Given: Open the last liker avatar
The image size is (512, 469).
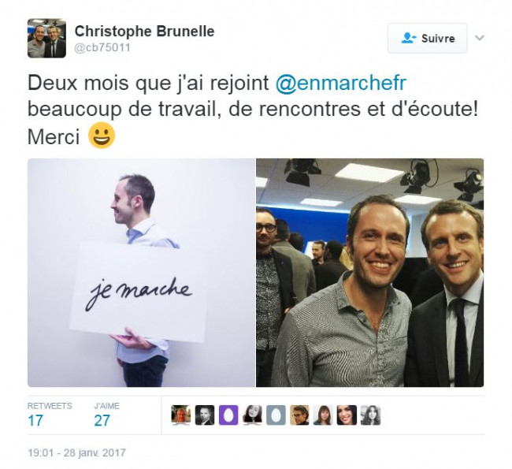Looking at the screenshot, I should click(x=371, y=415).
